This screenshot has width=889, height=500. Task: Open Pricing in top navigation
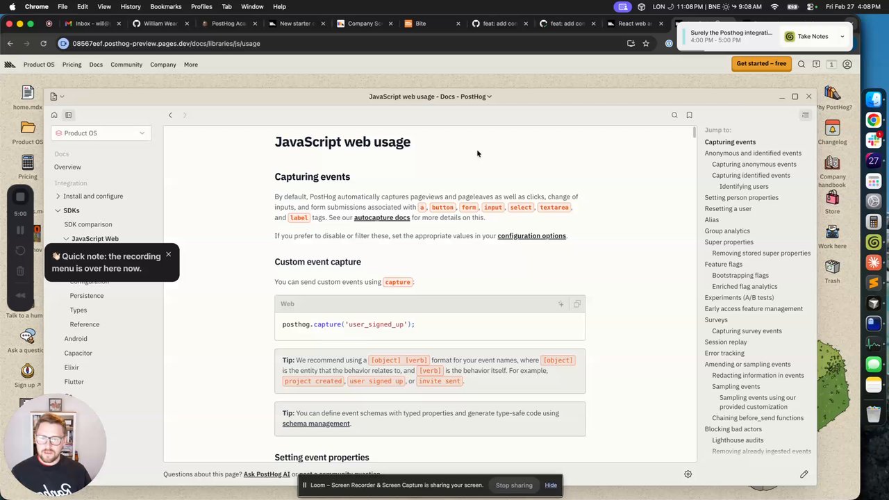pyautogui.click(x=72, y=65)
